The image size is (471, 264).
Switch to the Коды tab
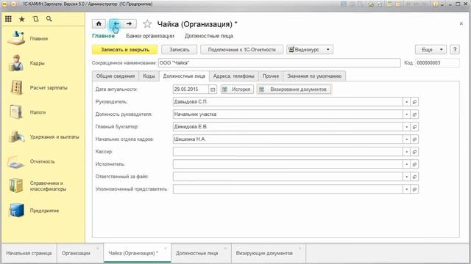(149, 76)
